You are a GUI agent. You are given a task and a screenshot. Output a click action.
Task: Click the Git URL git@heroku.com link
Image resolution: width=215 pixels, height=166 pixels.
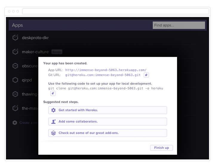[103, 75]
